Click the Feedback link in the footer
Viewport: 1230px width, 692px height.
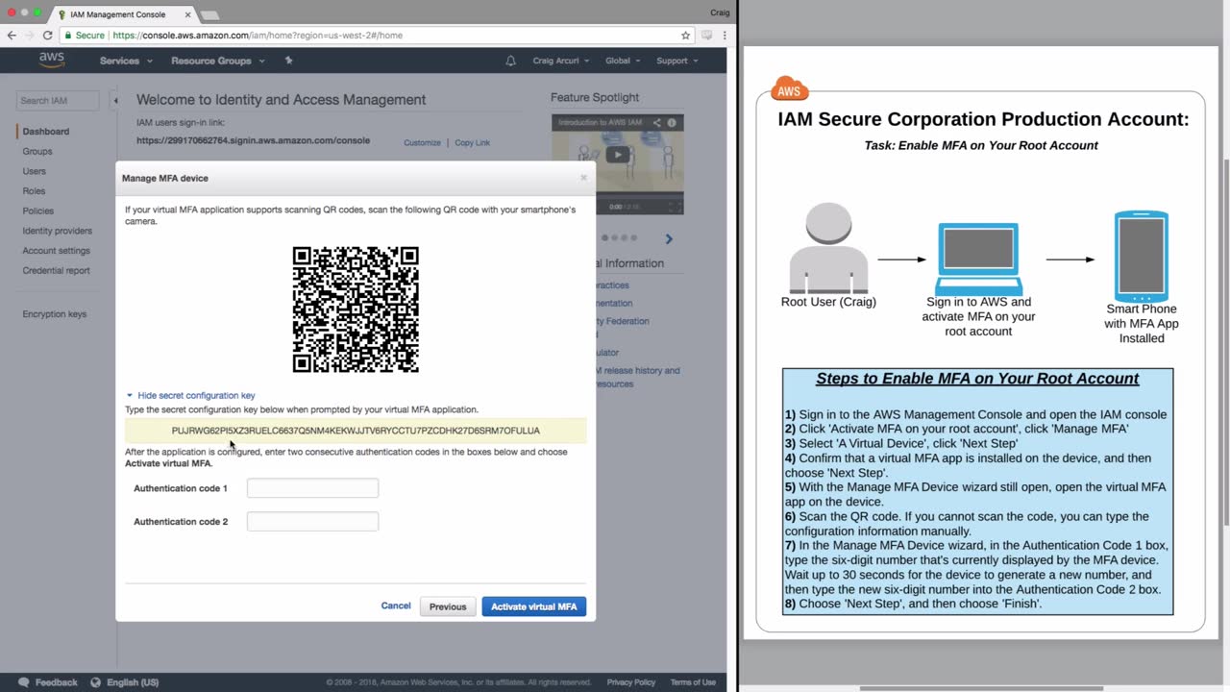57,682
